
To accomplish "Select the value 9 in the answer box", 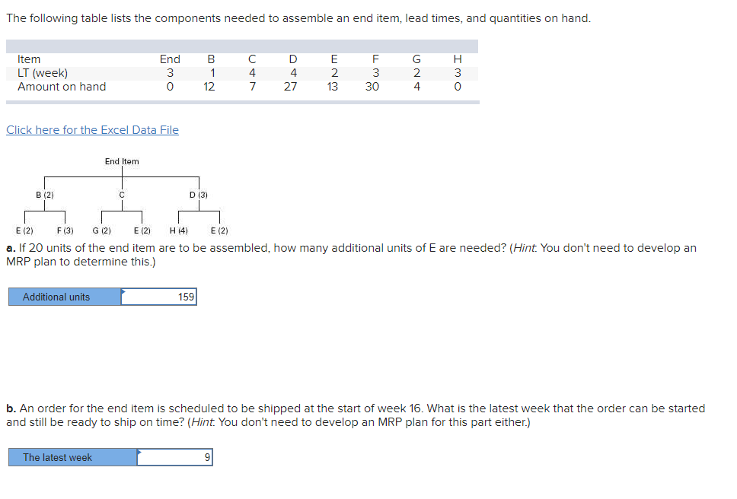I will tap(206, 457).
